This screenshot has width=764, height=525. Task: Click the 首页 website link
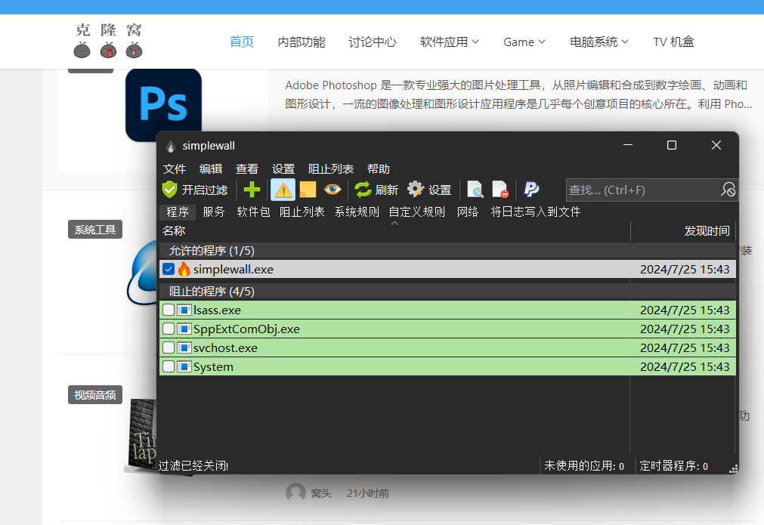(242, 42)
